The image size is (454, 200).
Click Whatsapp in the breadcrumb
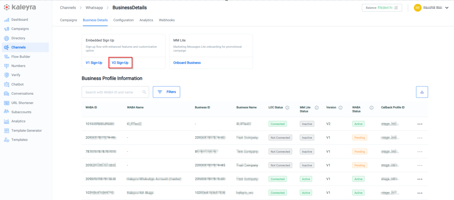click(94, 8)
